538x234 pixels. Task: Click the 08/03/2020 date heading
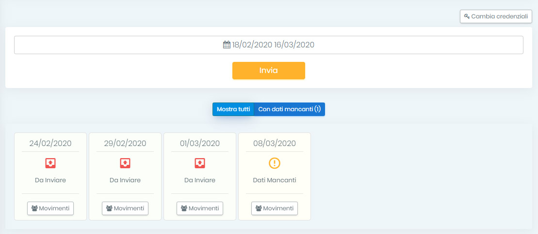(x=275, y=143)
